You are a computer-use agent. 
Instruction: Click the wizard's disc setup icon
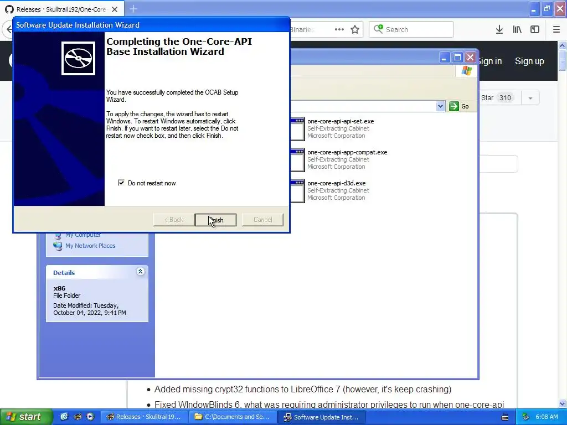pos(78,58)
